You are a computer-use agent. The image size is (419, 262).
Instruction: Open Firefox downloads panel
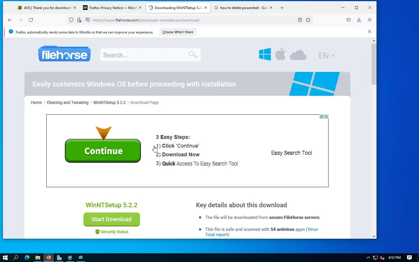[359, 20]
